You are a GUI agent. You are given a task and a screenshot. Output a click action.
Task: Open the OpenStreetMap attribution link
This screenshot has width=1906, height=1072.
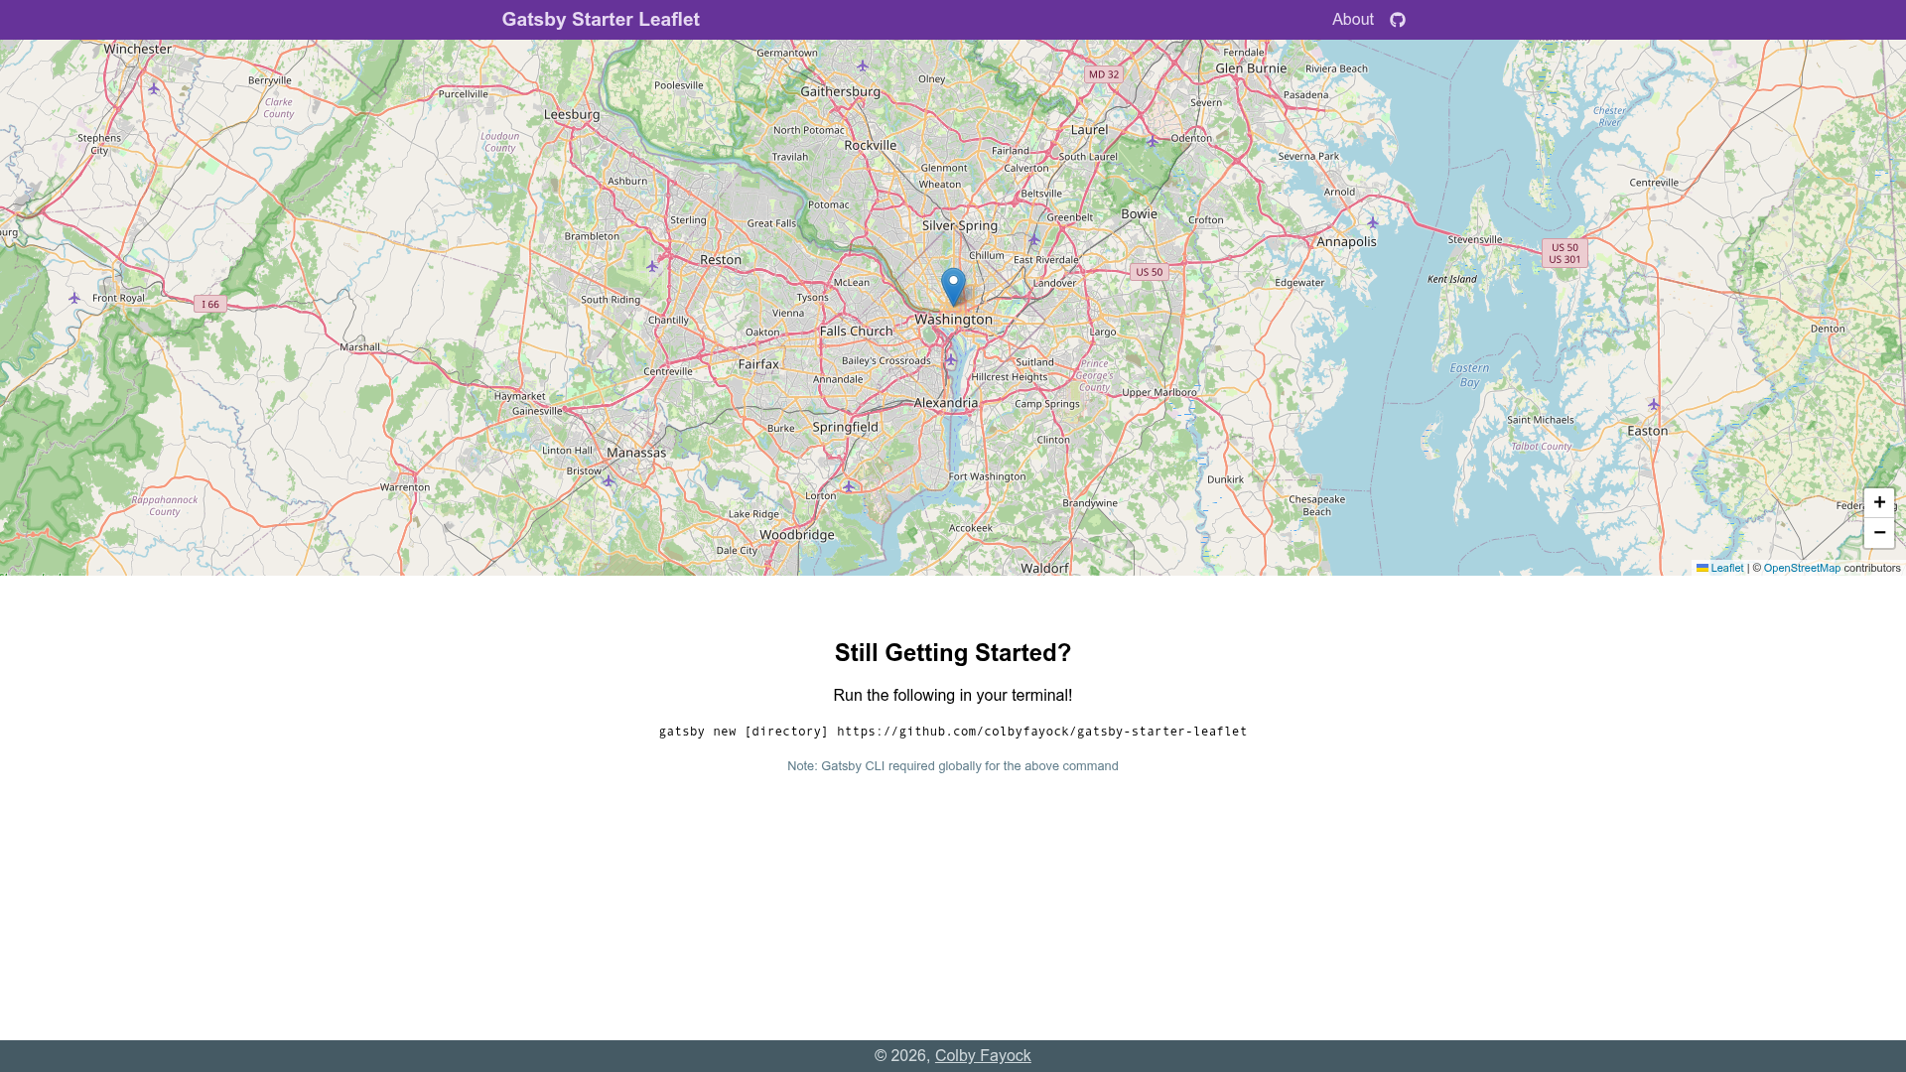1802,568
